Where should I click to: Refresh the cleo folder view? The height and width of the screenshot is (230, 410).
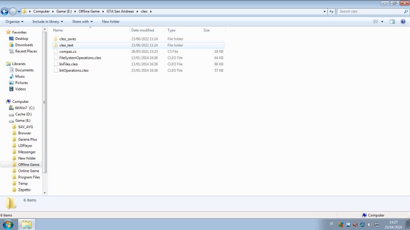331,11
